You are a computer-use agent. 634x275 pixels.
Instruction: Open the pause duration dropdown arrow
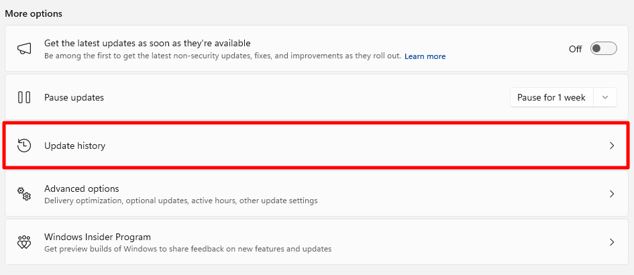pyautogui.click(x=605, y=97)
